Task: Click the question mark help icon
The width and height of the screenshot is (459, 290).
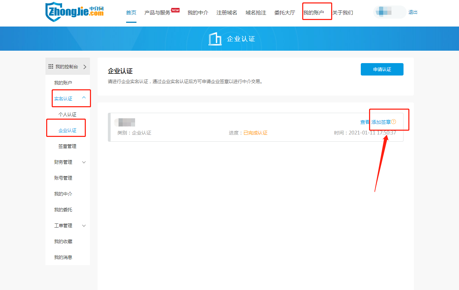Action: 394,122
